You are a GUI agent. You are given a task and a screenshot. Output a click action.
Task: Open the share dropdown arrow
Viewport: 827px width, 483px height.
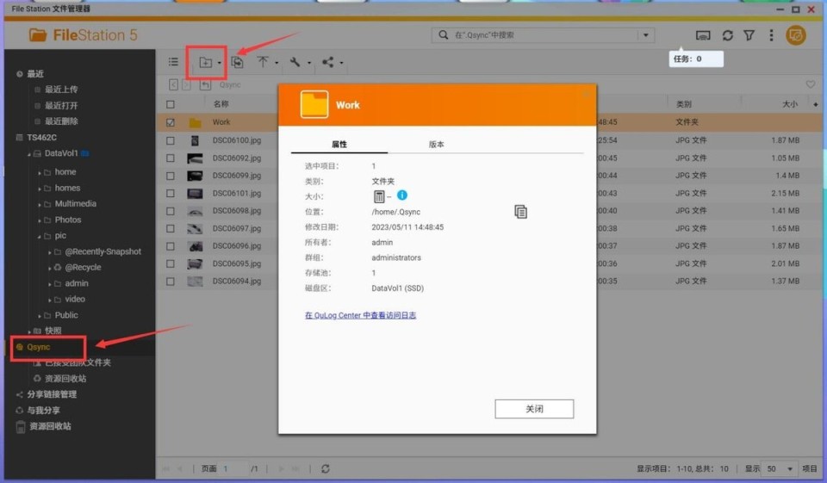point(341,63)
